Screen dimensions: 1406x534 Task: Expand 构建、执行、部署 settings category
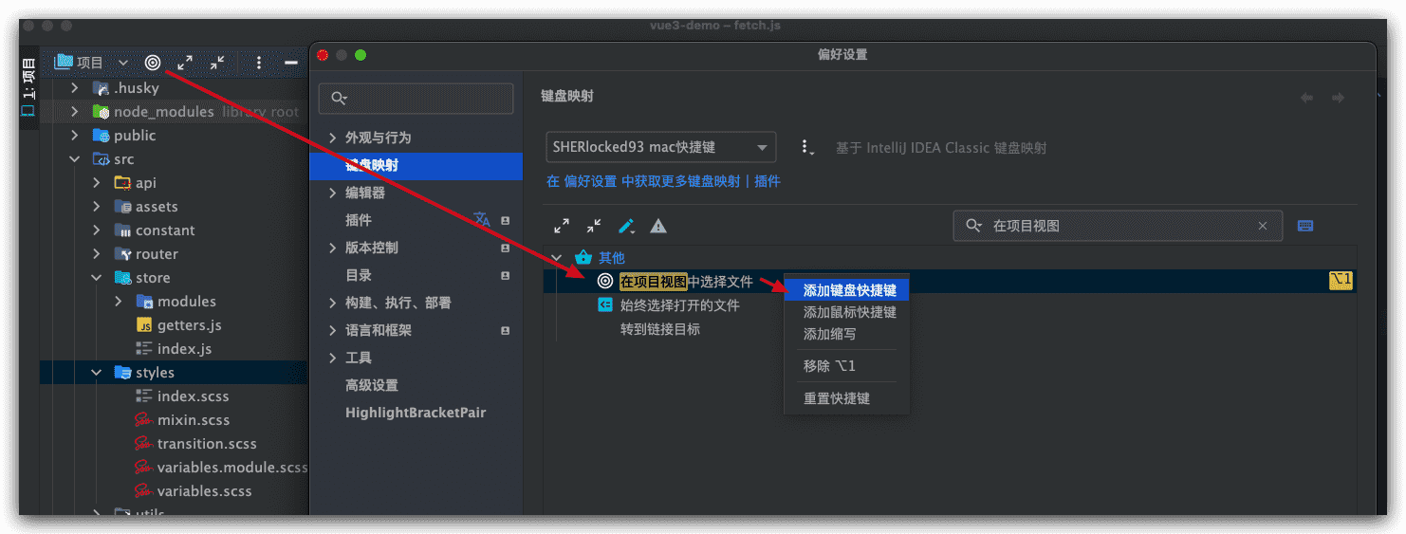333,303
